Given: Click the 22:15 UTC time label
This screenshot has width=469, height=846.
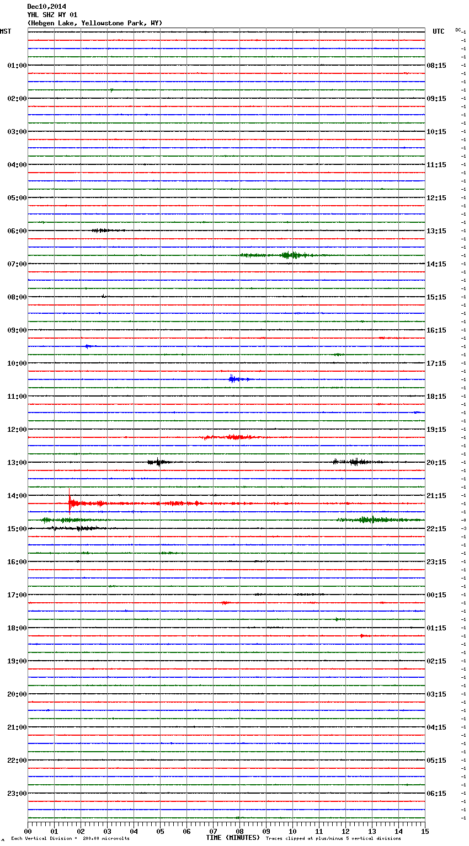Looking at the screenshot, I should [x=436, y=529].
